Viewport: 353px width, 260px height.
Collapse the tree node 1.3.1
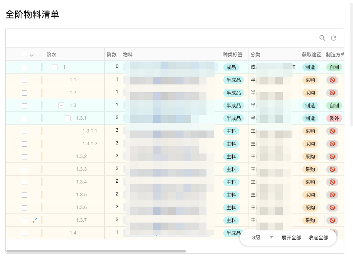(x=68, y=118)
